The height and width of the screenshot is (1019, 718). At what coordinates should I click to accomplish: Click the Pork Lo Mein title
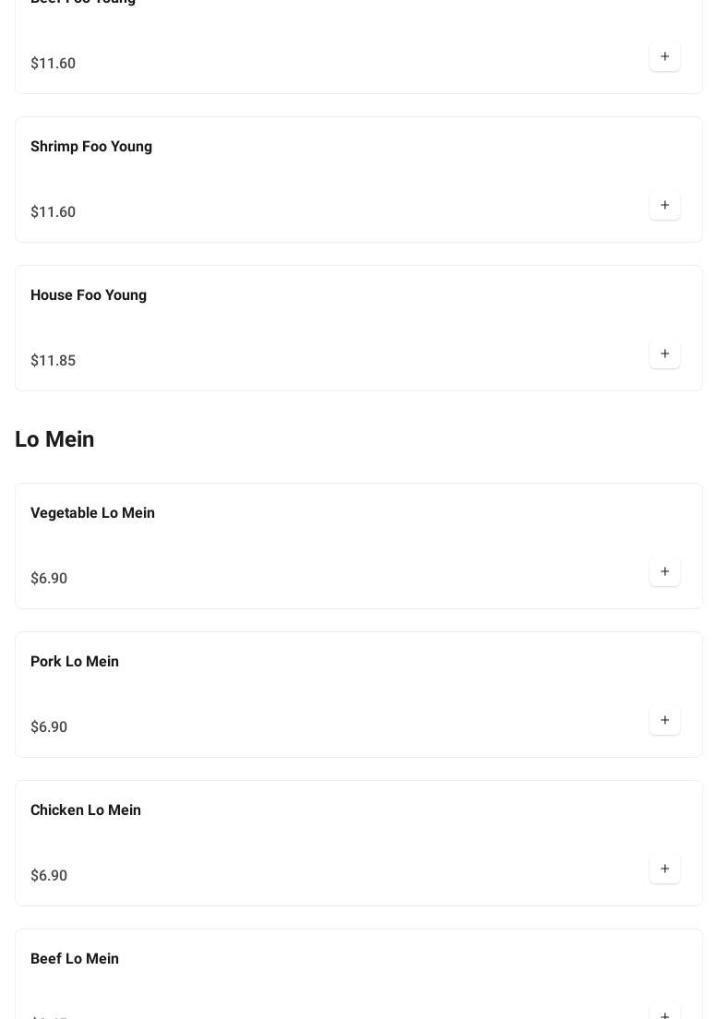point(75,662)
